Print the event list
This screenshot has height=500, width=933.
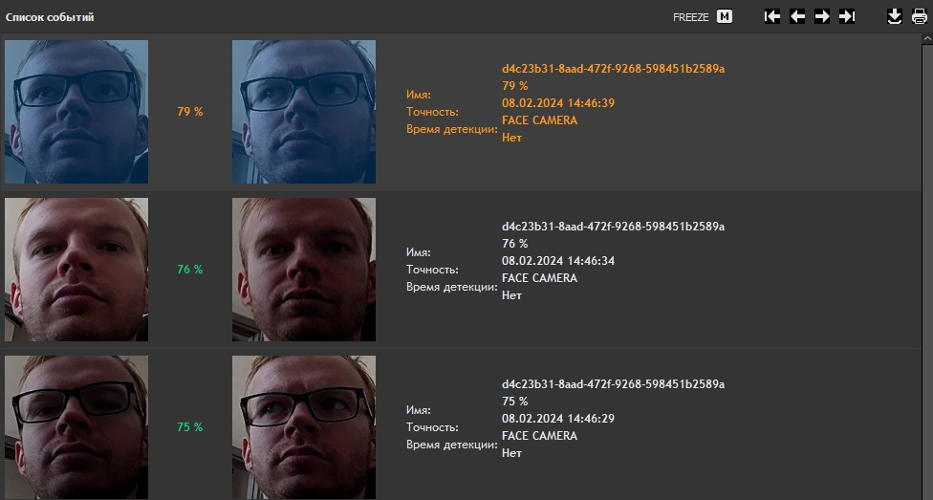click(920, 16)
